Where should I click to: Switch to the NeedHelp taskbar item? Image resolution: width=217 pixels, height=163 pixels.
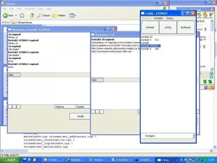(76, 160)
